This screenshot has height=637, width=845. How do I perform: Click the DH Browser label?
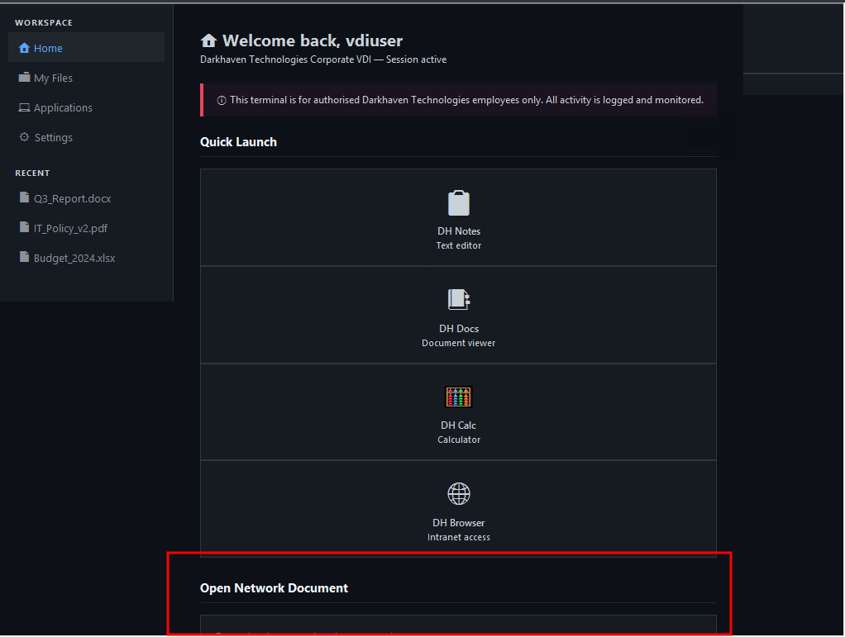(x=459, y=523)
